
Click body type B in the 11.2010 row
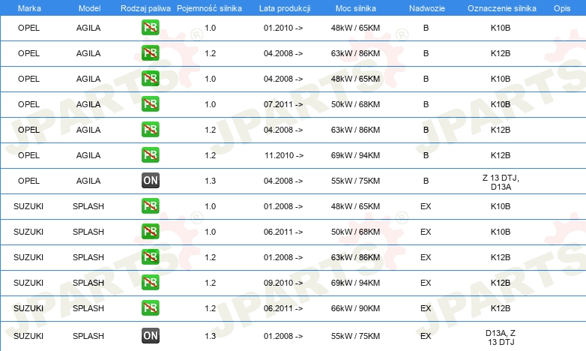coord(426,155)
